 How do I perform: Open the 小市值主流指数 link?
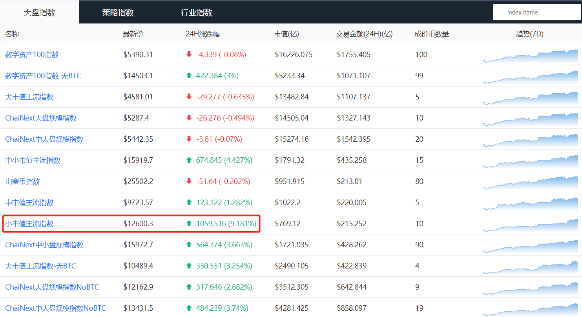pyautogui.click(x=29, y=224)
